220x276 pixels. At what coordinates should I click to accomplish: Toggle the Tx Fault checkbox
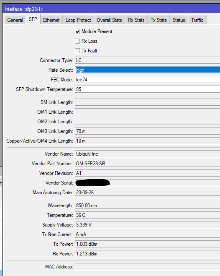coord(77,51)
